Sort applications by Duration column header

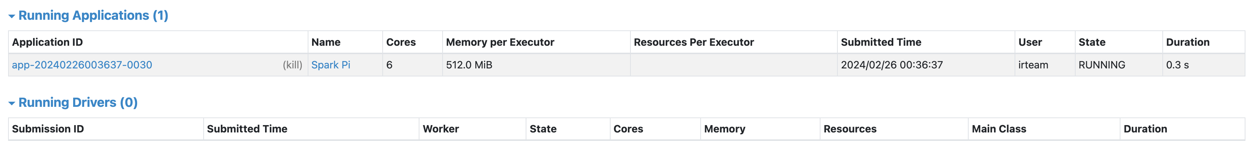pos(1188,42)
